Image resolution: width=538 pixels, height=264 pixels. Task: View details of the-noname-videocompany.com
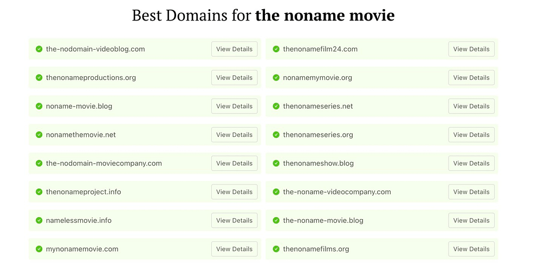tap(471, 192)
